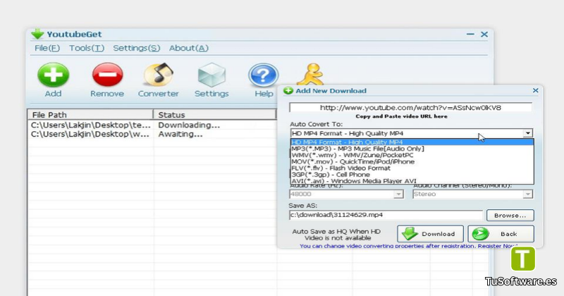Click the blue Help question icon
564x296 pixels.
click(263, 75)
